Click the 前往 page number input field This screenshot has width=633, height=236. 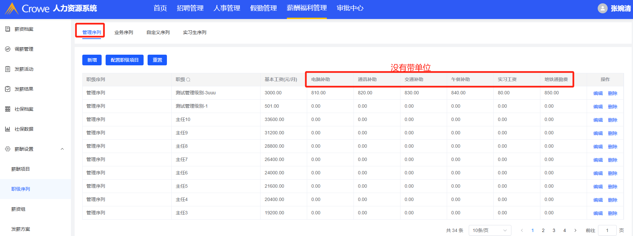point(607,230)
